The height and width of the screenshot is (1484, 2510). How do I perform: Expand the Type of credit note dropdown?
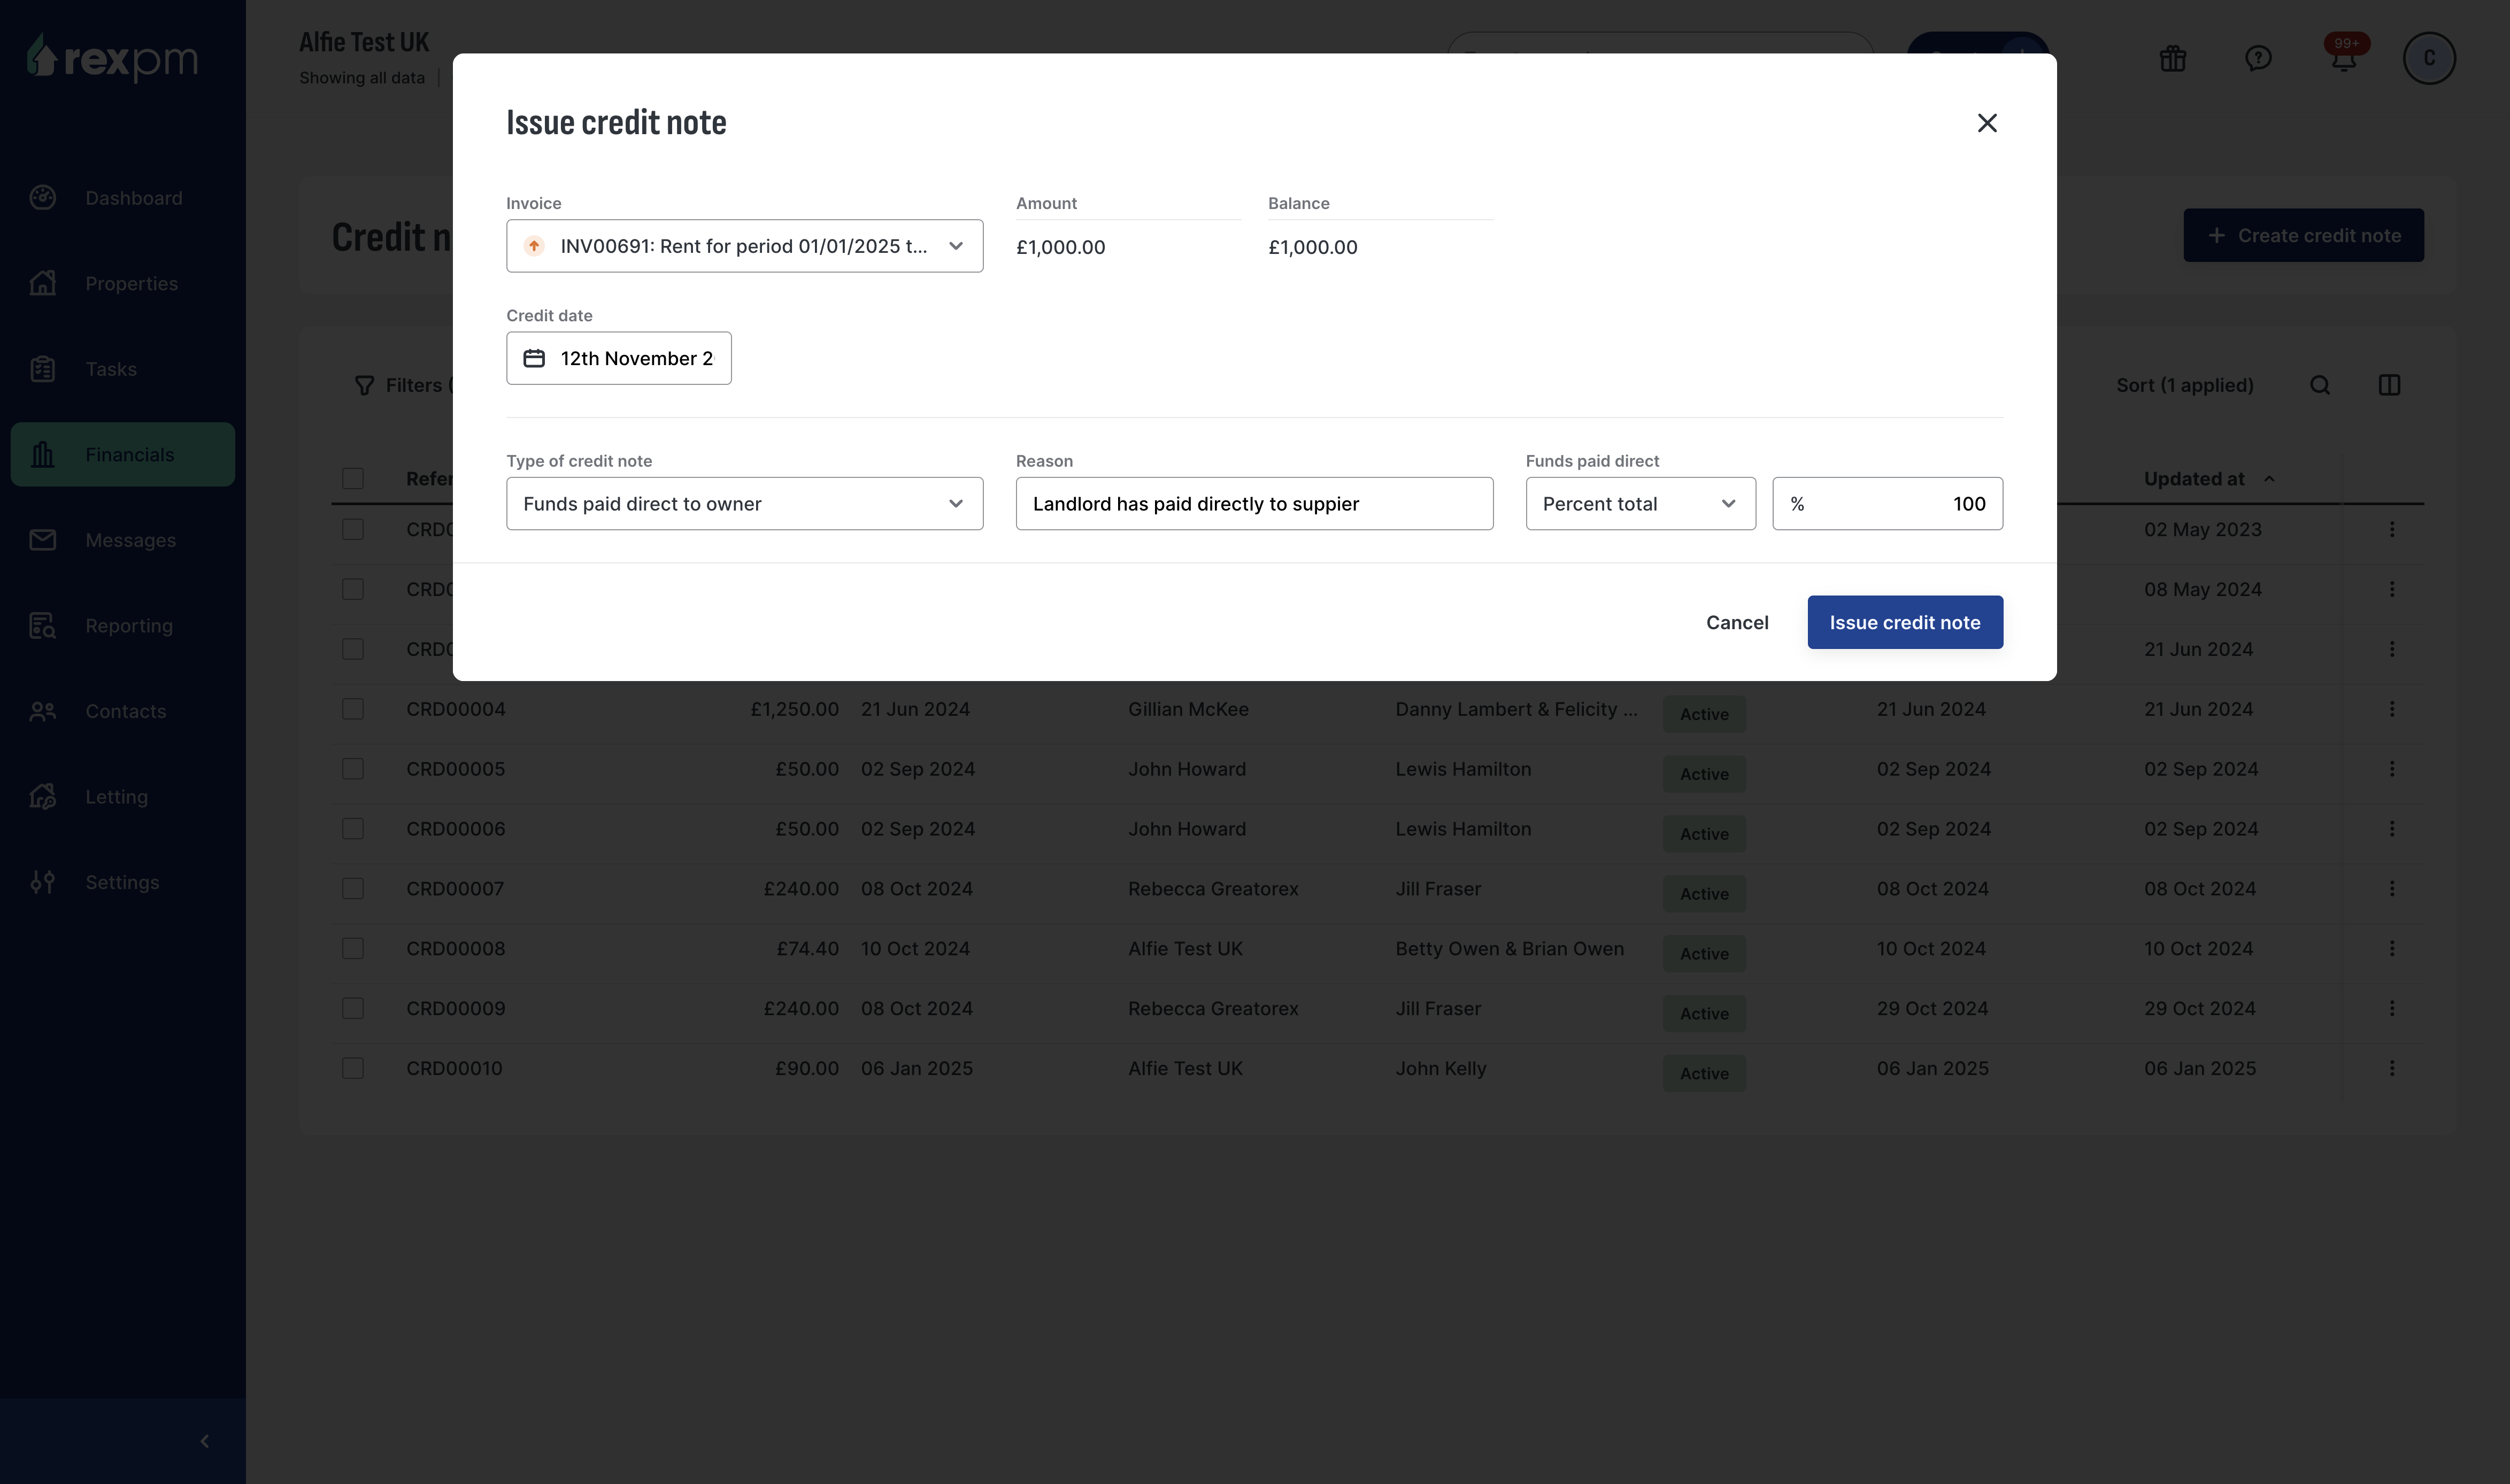click(744, 504)
